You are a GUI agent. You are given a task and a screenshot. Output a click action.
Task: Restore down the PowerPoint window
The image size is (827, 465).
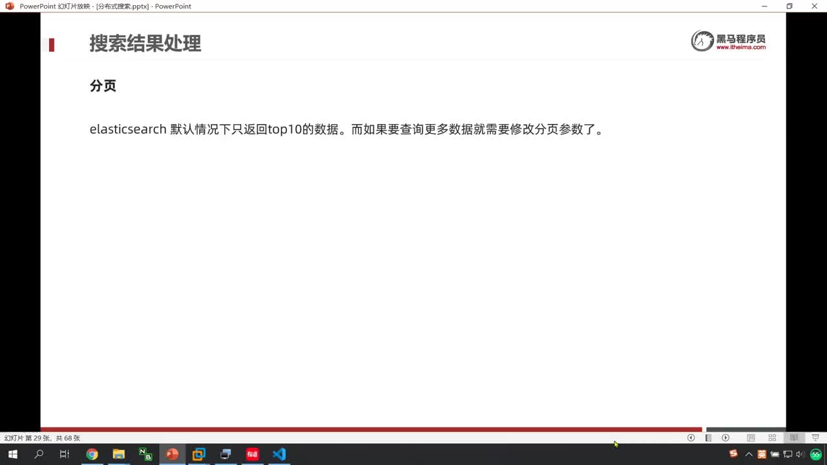pos(789,6)
